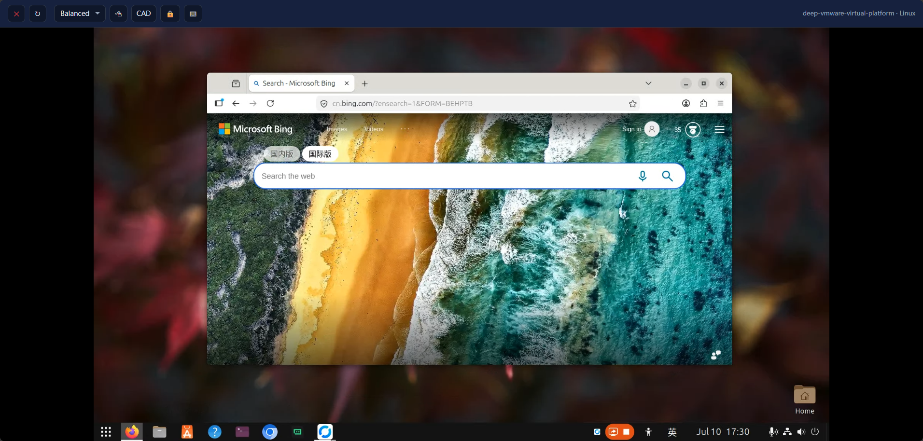Viewport: 923px width, 441px height.
Task: Go back one page in Firefox
Action: [x=236, y=103]
